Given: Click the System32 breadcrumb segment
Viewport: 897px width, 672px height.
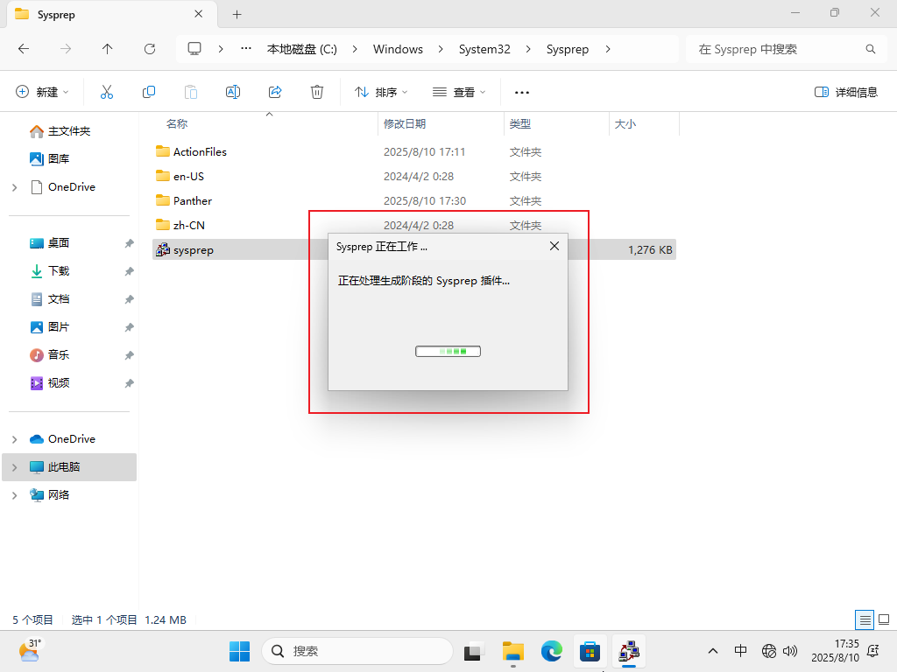Looking at the screenshot, I should click(x=484, y=49).
